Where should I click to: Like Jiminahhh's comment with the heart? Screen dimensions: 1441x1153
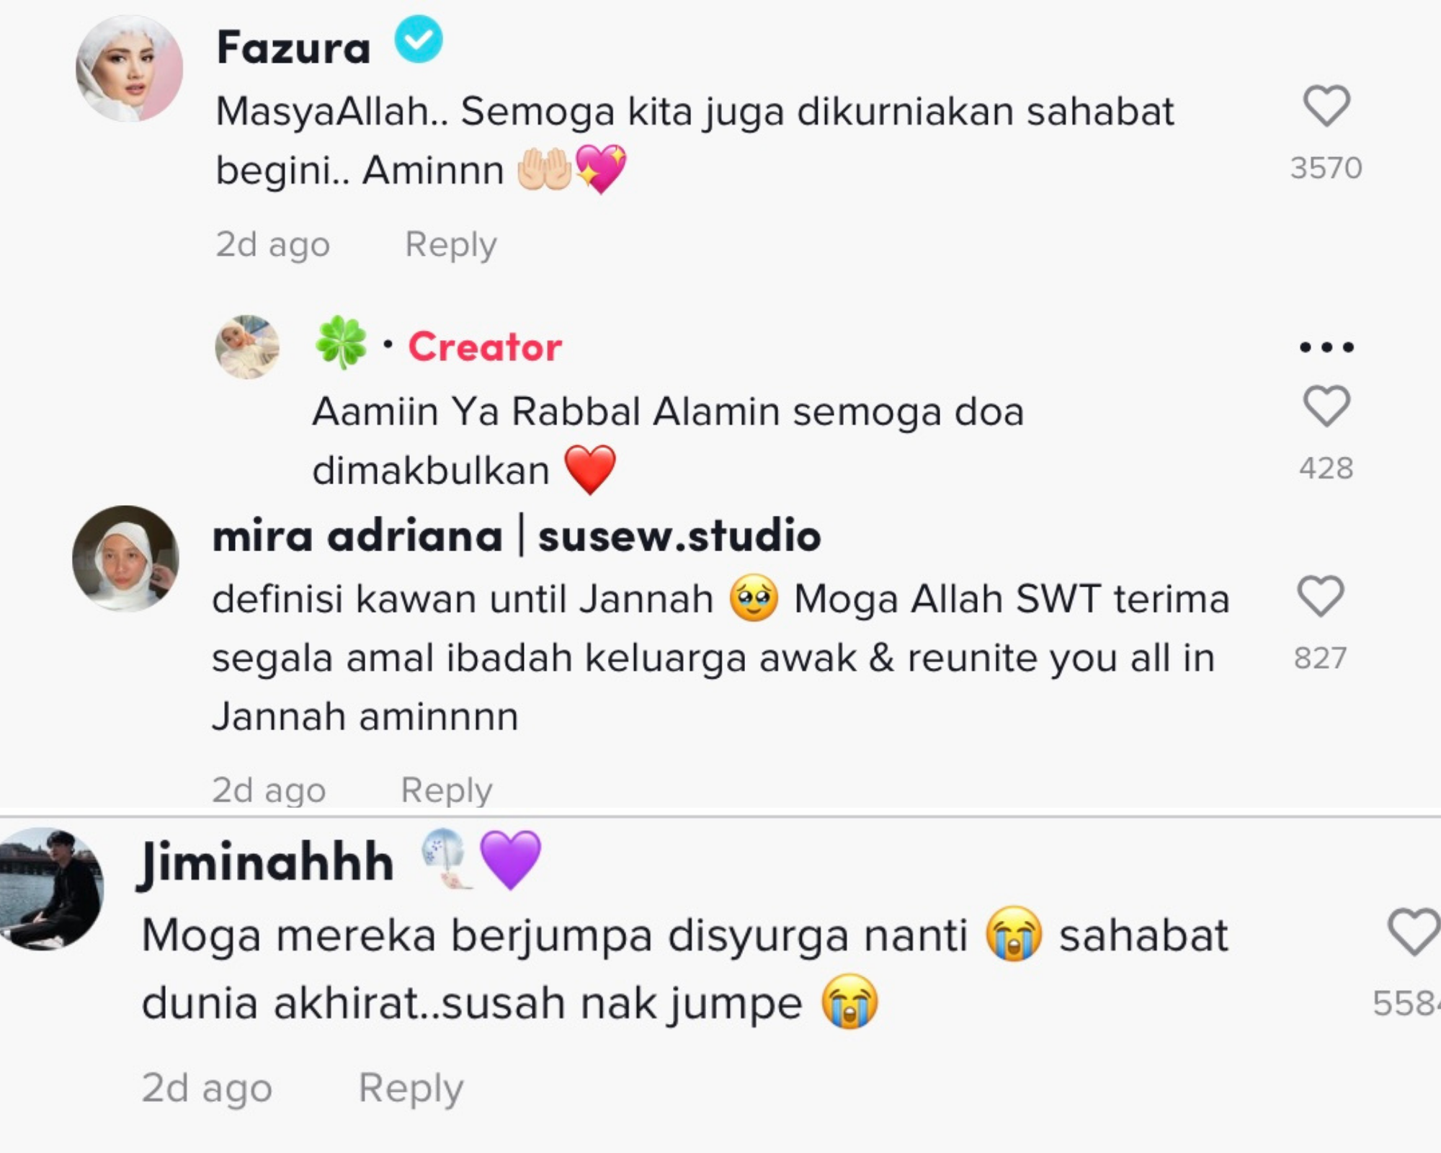click(1414, 932)
